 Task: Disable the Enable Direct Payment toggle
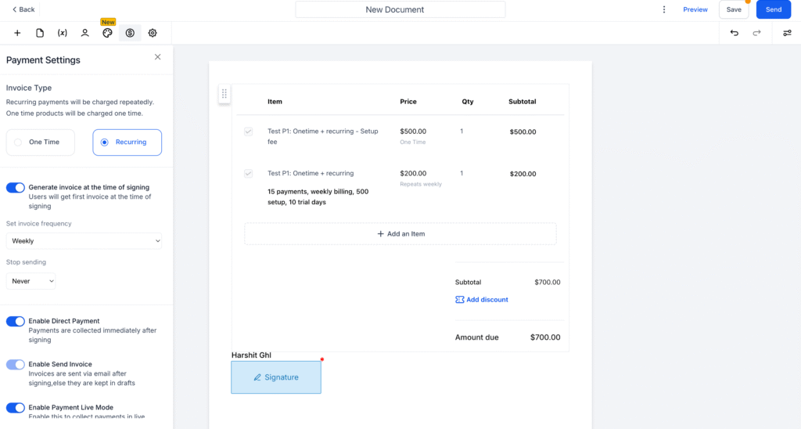(x=16, y=321)
